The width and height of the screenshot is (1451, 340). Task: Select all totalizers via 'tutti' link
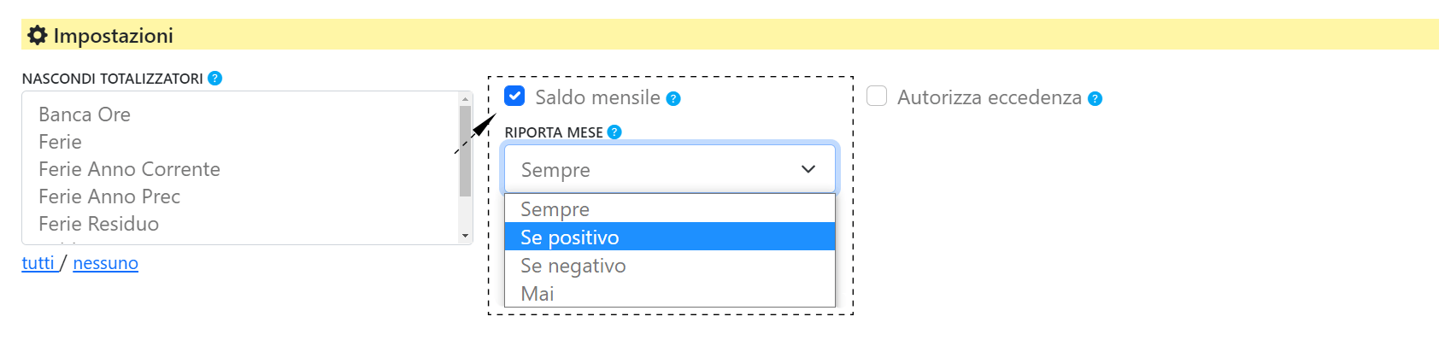[x=38, y=263]
